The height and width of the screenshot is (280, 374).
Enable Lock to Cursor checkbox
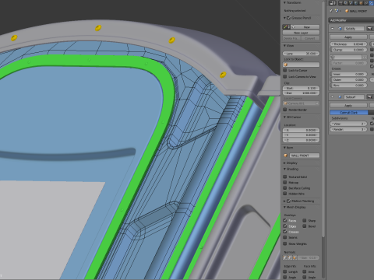[285, 71]
